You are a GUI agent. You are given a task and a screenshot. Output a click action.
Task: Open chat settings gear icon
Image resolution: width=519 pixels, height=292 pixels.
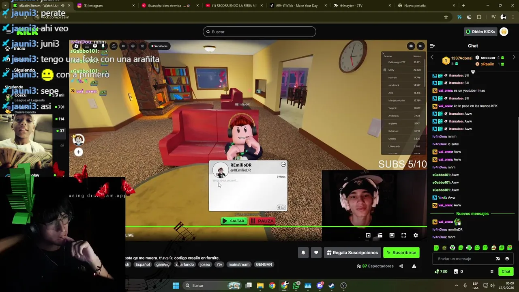tap(492, 271)
